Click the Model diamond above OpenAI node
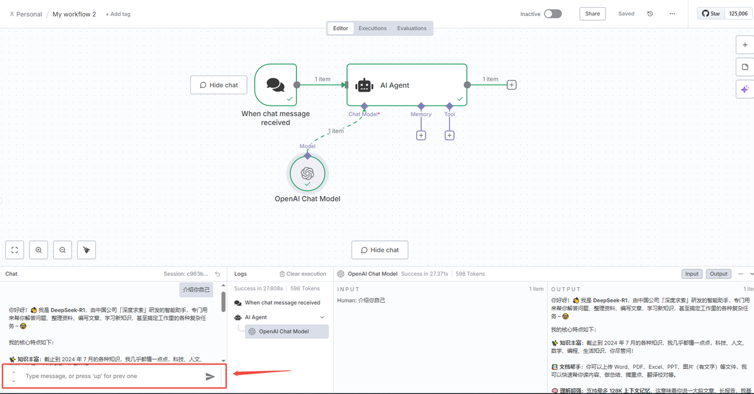Viewport: 754px width, 394px height. click(x=307, y=155)
